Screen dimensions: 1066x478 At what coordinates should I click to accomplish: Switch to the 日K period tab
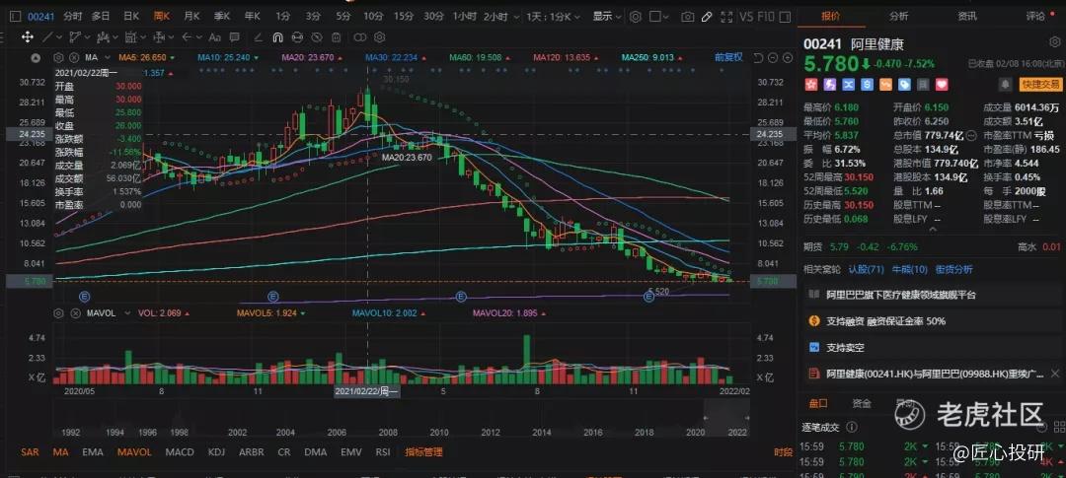130,17
